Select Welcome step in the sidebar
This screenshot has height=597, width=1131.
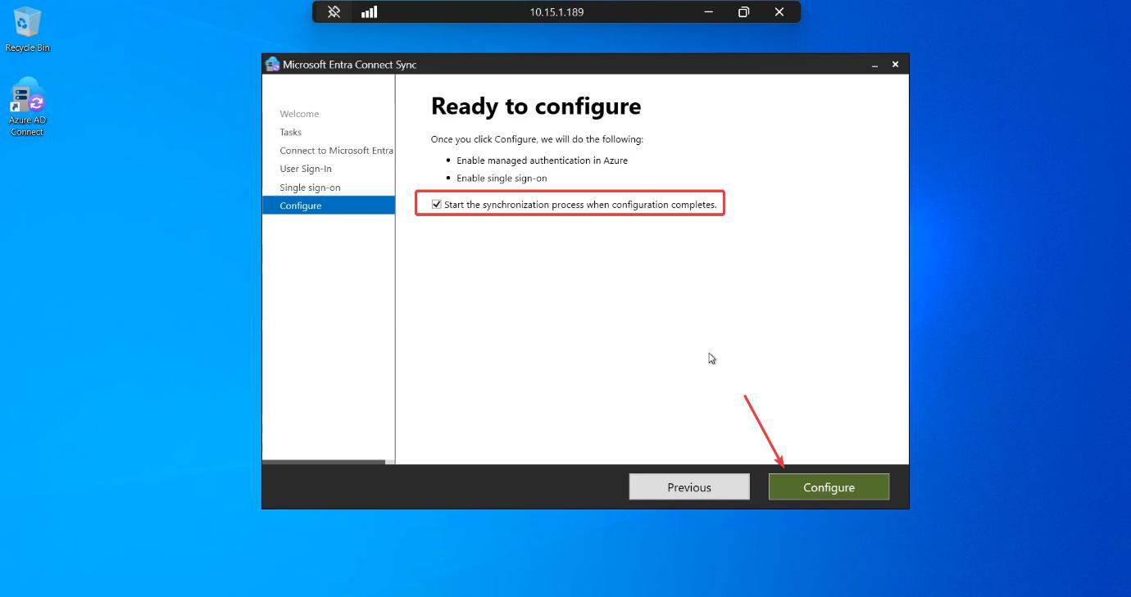pyautogui.click(x=299, y=114)
